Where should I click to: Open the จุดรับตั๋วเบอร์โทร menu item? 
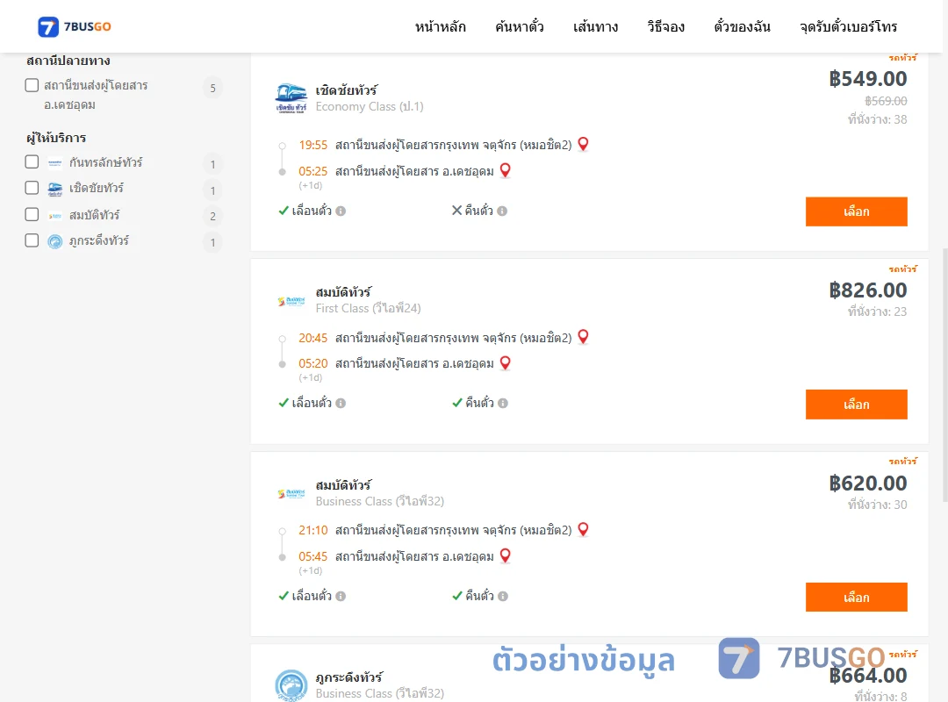848,26
